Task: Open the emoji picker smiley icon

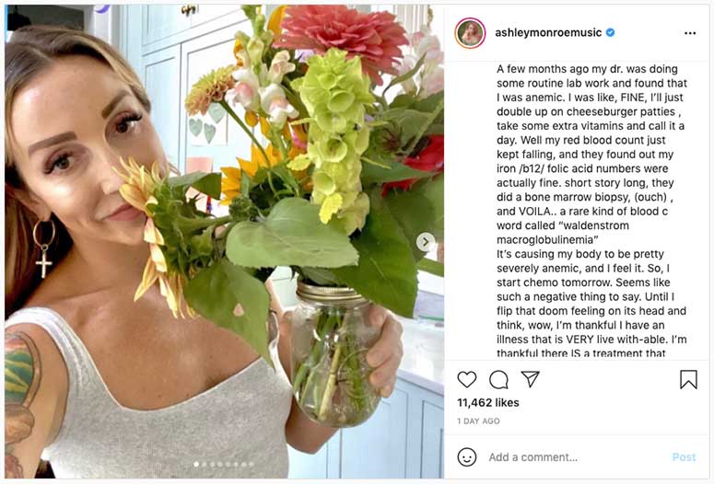Action: [467, 456]
